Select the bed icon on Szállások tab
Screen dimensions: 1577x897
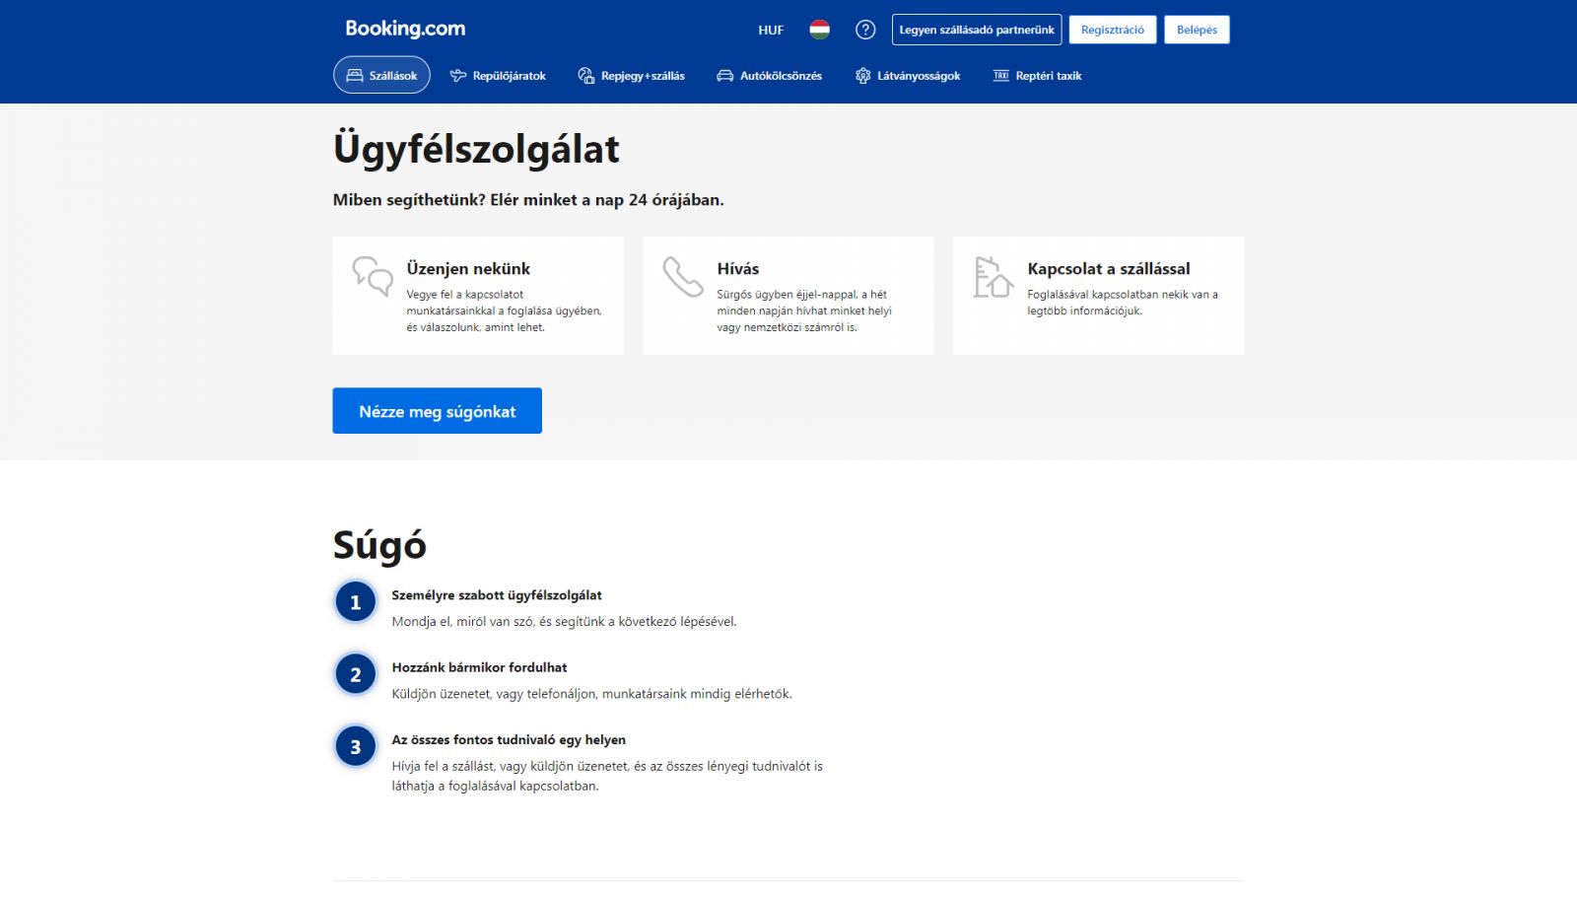click(x=354, y=74)
